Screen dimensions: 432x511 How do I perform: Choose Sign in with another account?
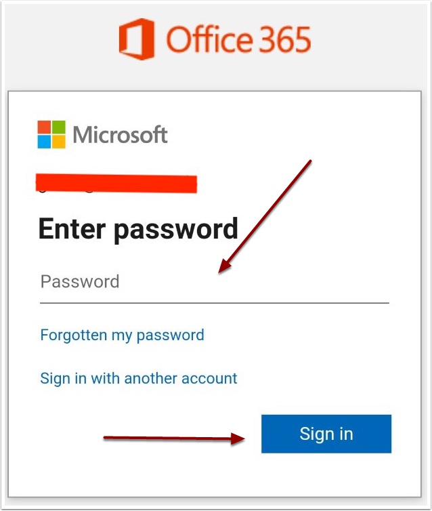[x=138, y=379]
